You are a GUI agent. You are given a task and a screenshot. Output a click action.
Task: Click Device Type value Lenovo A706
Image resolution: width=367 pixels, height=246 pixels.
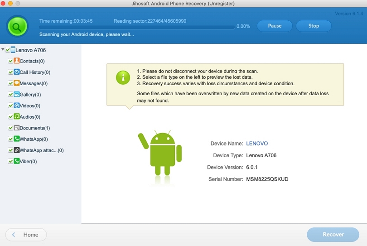(261, 155)
